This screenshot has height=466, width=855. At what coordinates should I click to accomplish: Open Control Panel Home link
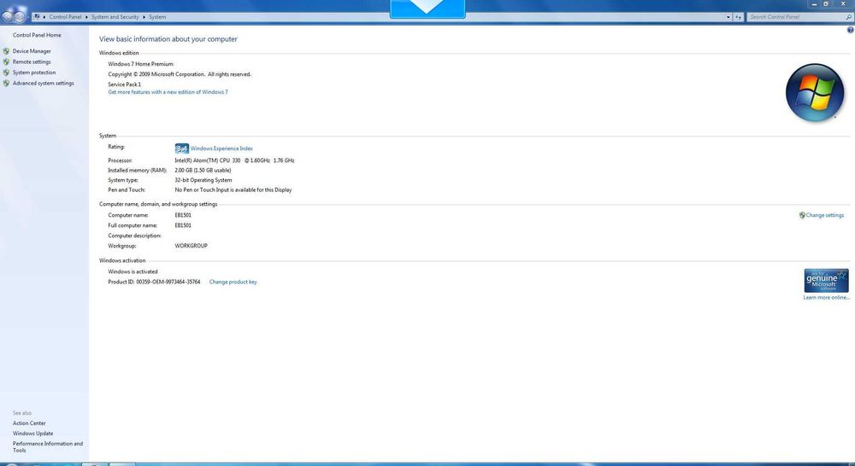coord(37,35)
